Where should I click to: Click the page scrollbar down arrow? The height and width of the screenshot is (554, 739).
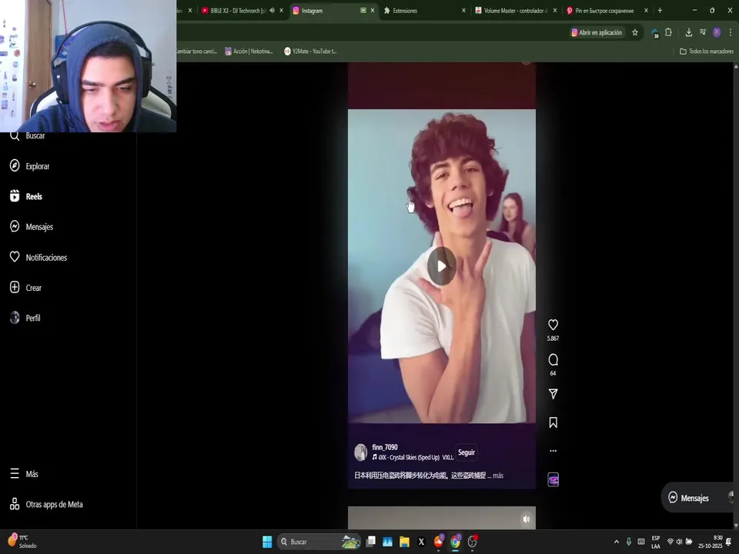(736, 526)
